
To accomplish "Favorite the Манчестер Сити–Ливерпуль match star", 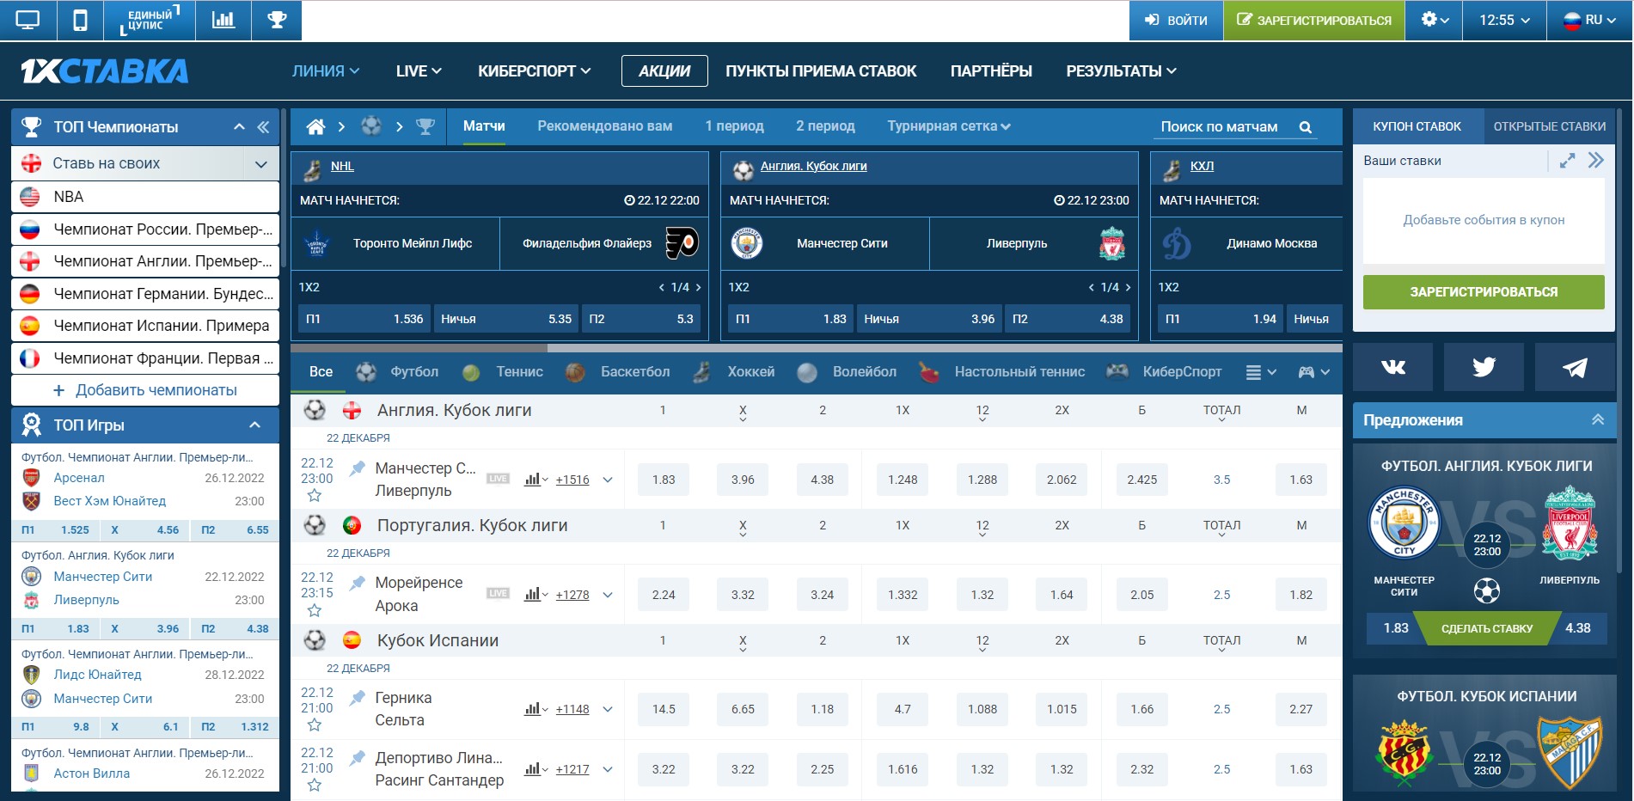I will click(x=315, y=496).
